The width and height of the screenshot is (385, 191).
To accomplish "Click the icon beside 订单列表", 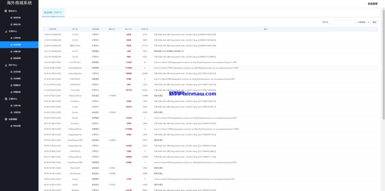I will pyautogui.click(x=11, y=38).
